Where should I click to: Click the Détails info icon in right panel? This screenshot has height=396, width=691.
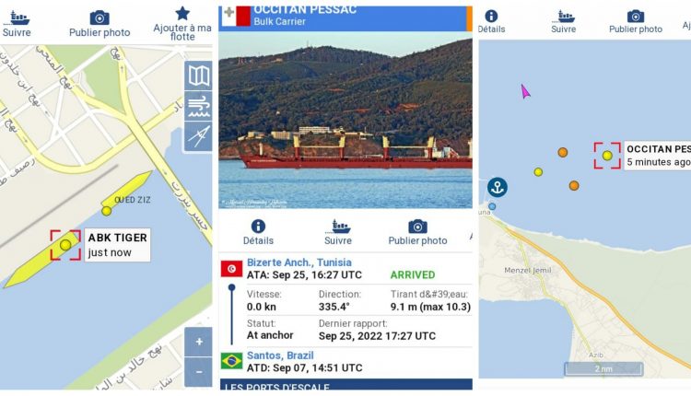[491, 22]
